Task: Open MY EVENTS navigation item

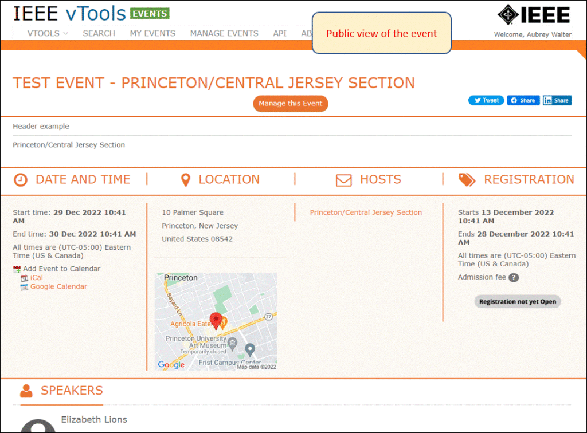Action: point(152,33)
